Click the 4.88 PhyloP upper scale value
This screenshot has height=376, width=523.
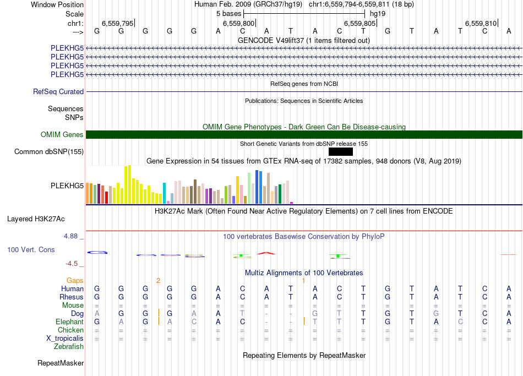click(70, 236)
